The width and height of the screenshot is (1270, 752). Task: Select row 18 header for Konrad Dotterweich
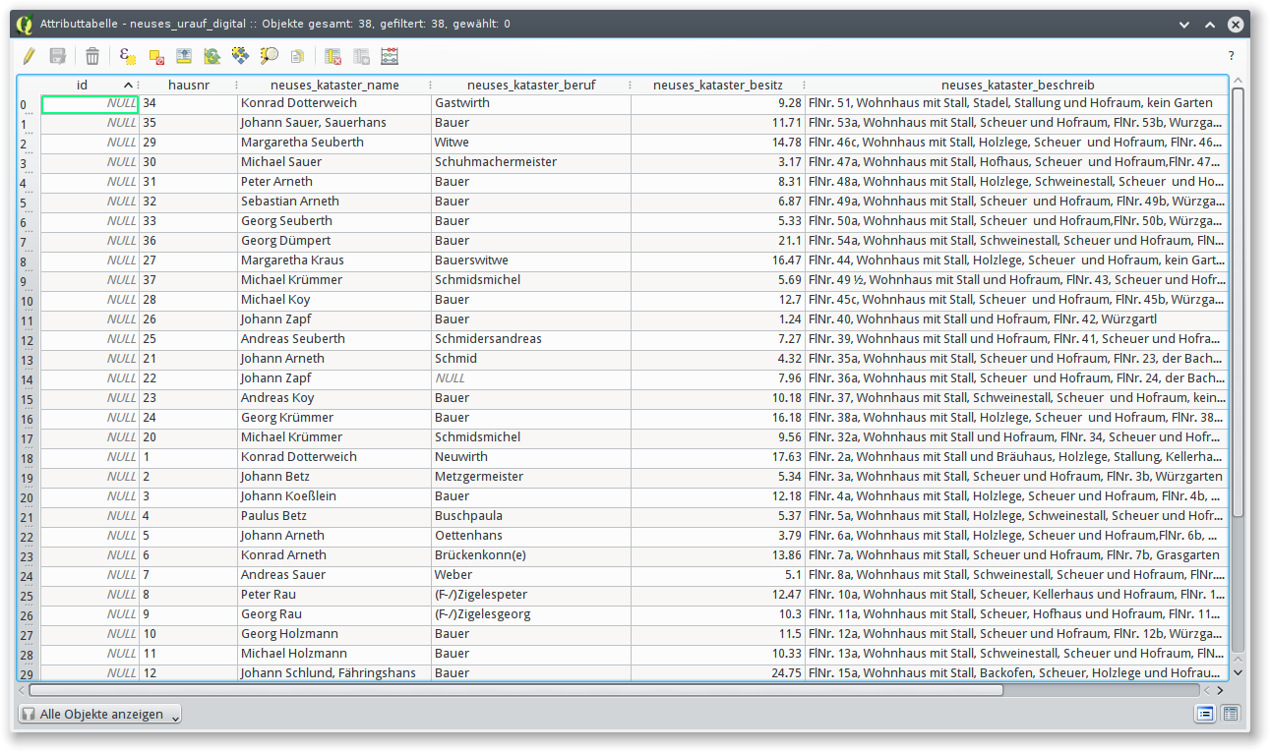(x=27, y=458)
